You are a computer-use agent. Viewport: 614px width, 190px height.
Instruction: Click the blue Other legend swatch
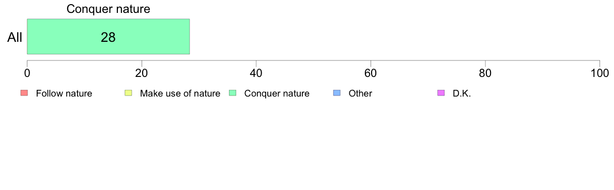[x=336, y=93]
